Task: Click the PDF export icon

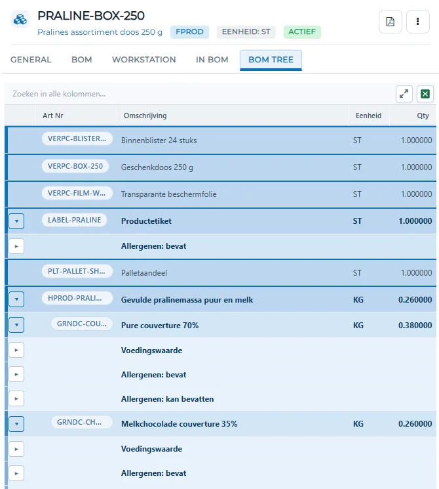Action: 390,22
